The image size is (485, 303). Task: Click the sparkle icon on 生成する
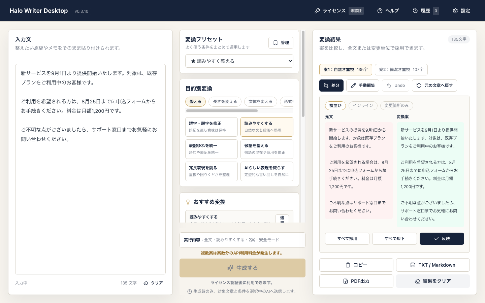click(230, 268)
